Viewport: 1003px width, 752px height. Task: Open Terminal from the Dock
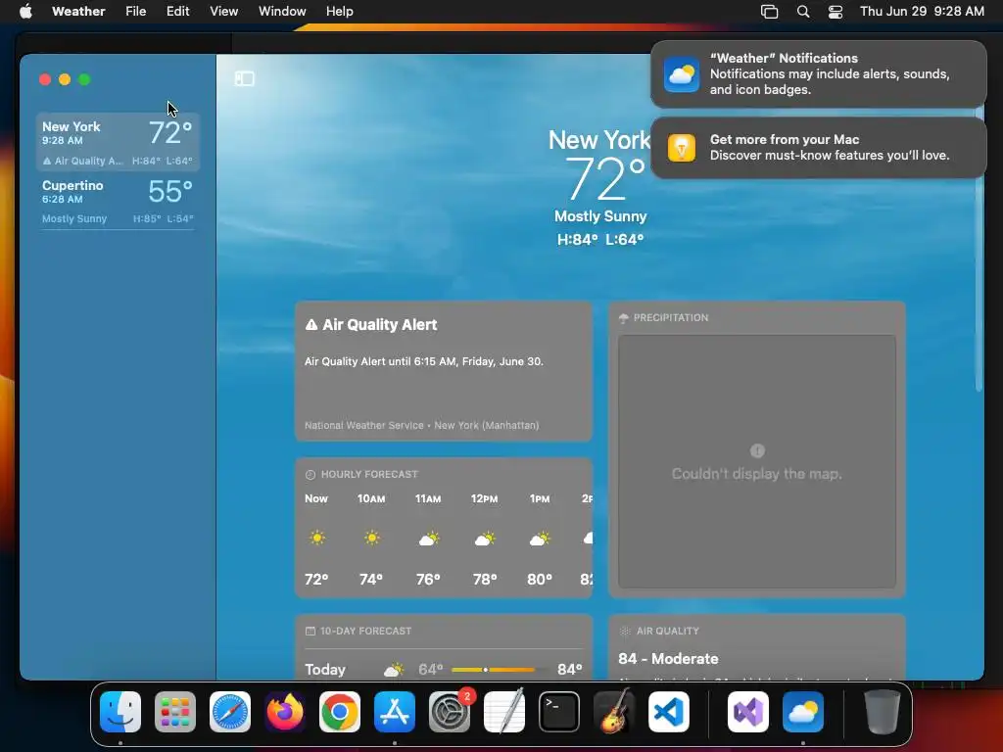pos(559,712)
